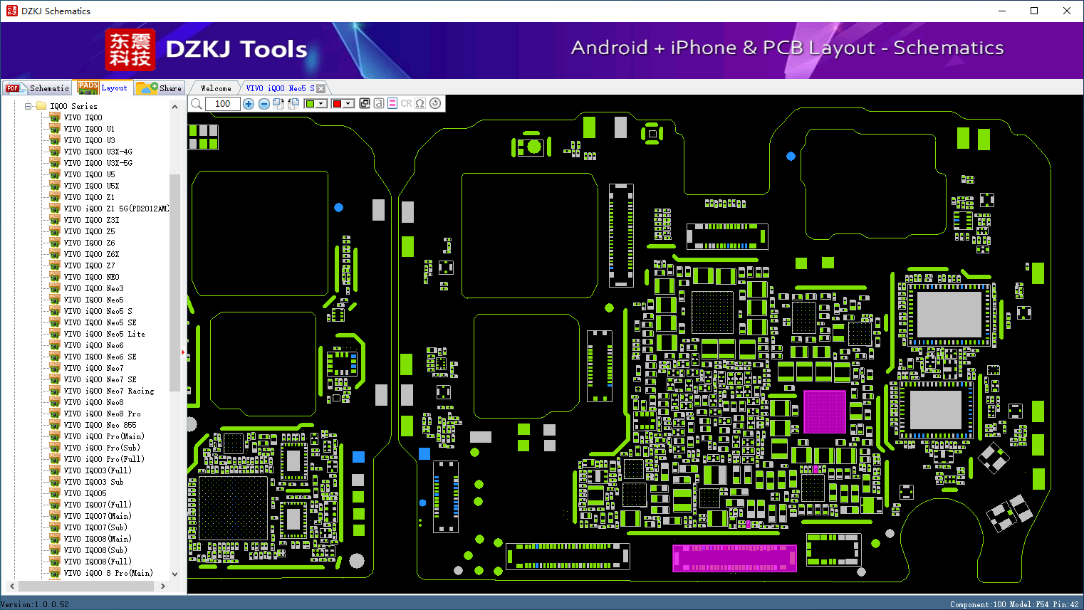Click the file icon beside VIVO IQOO Z5

pyautogui.click(x=55, y=231)
